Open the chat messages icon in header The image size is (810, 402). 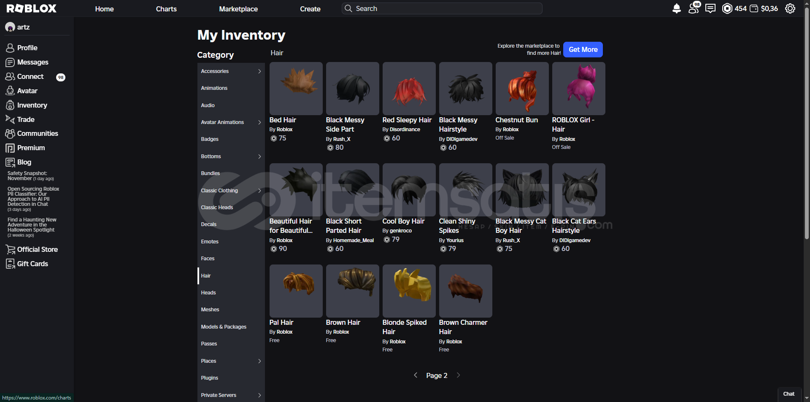click(x=710, y=8)
